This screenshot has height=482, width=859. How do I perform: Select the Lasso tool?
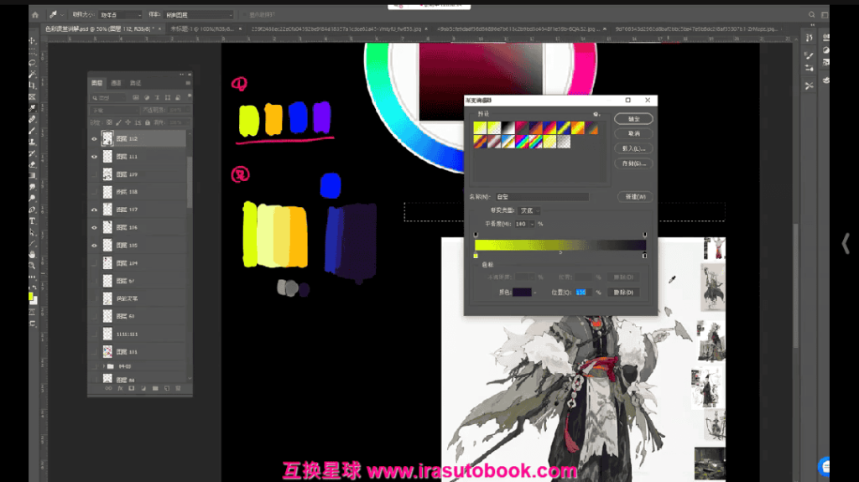[33, 62]
